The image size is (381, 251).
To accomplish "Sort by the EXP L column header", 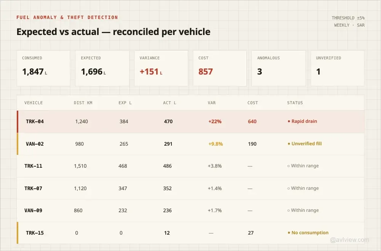I will tap(125, 103).
